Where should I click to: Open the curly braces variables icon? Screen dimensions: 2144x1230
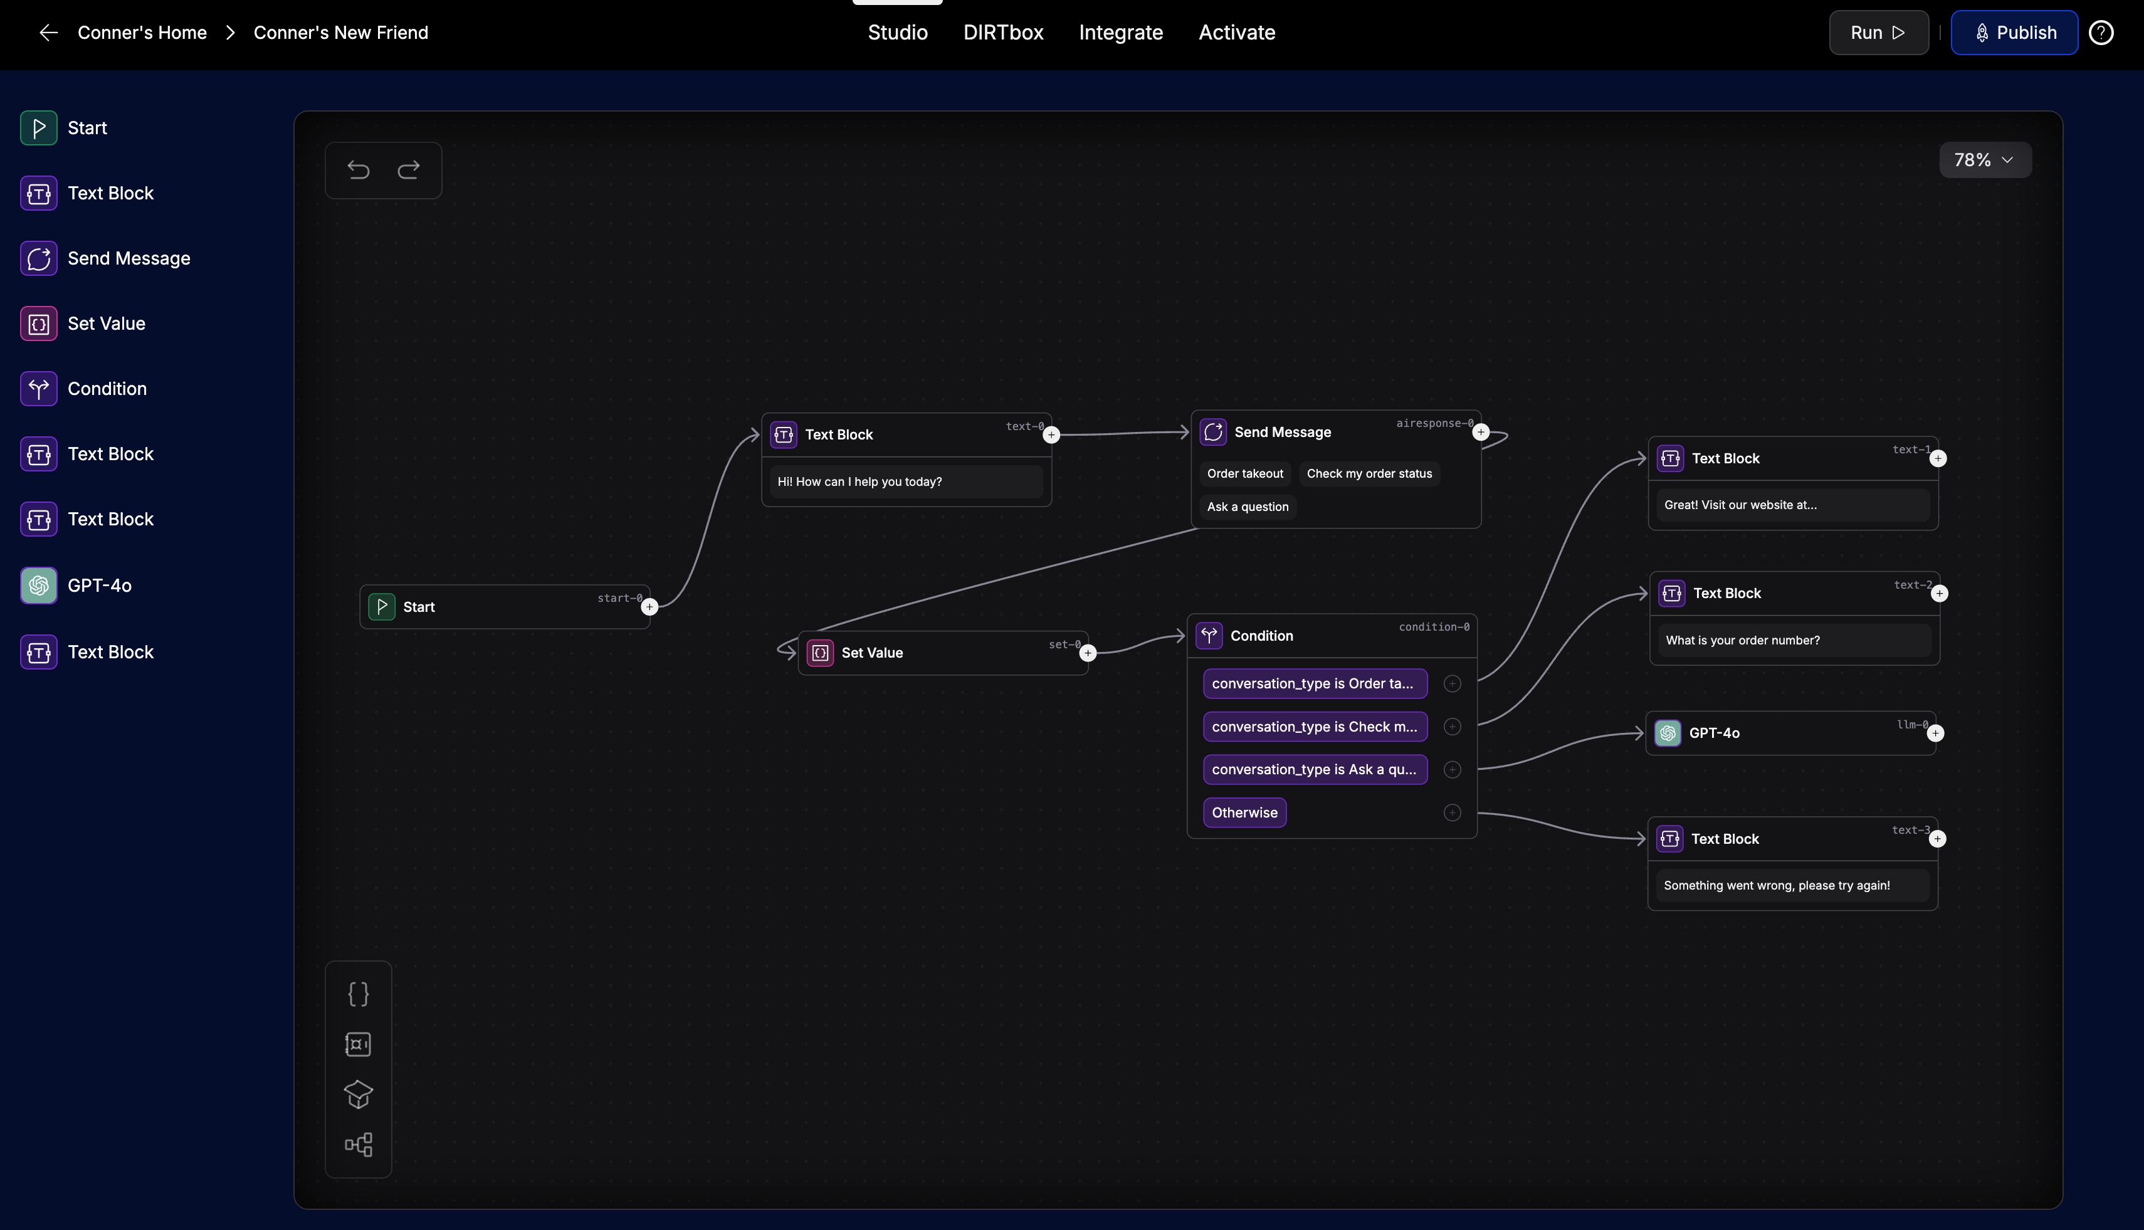click(358, 994)
